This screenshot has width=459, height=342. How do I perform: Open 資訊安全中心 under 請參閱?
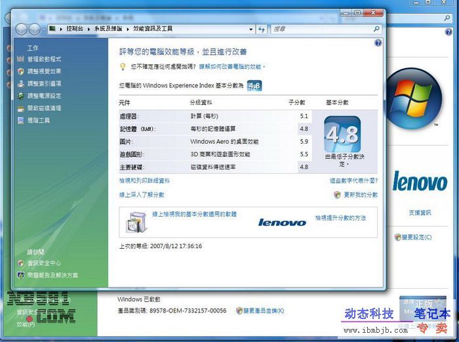44,263
